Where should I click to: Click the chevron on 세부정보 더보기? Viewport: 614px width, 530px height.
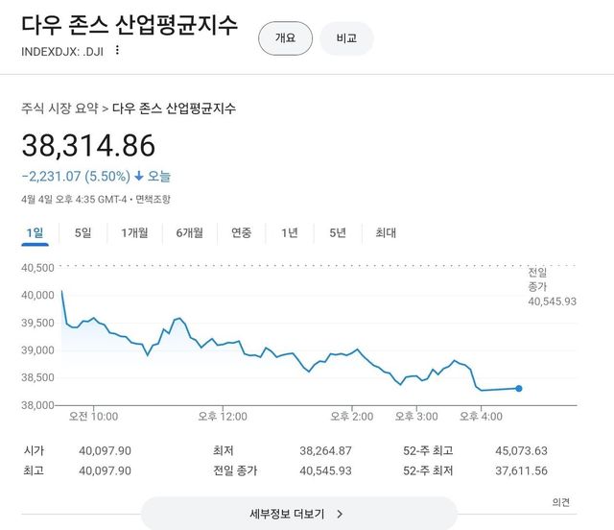coord(341,514)
